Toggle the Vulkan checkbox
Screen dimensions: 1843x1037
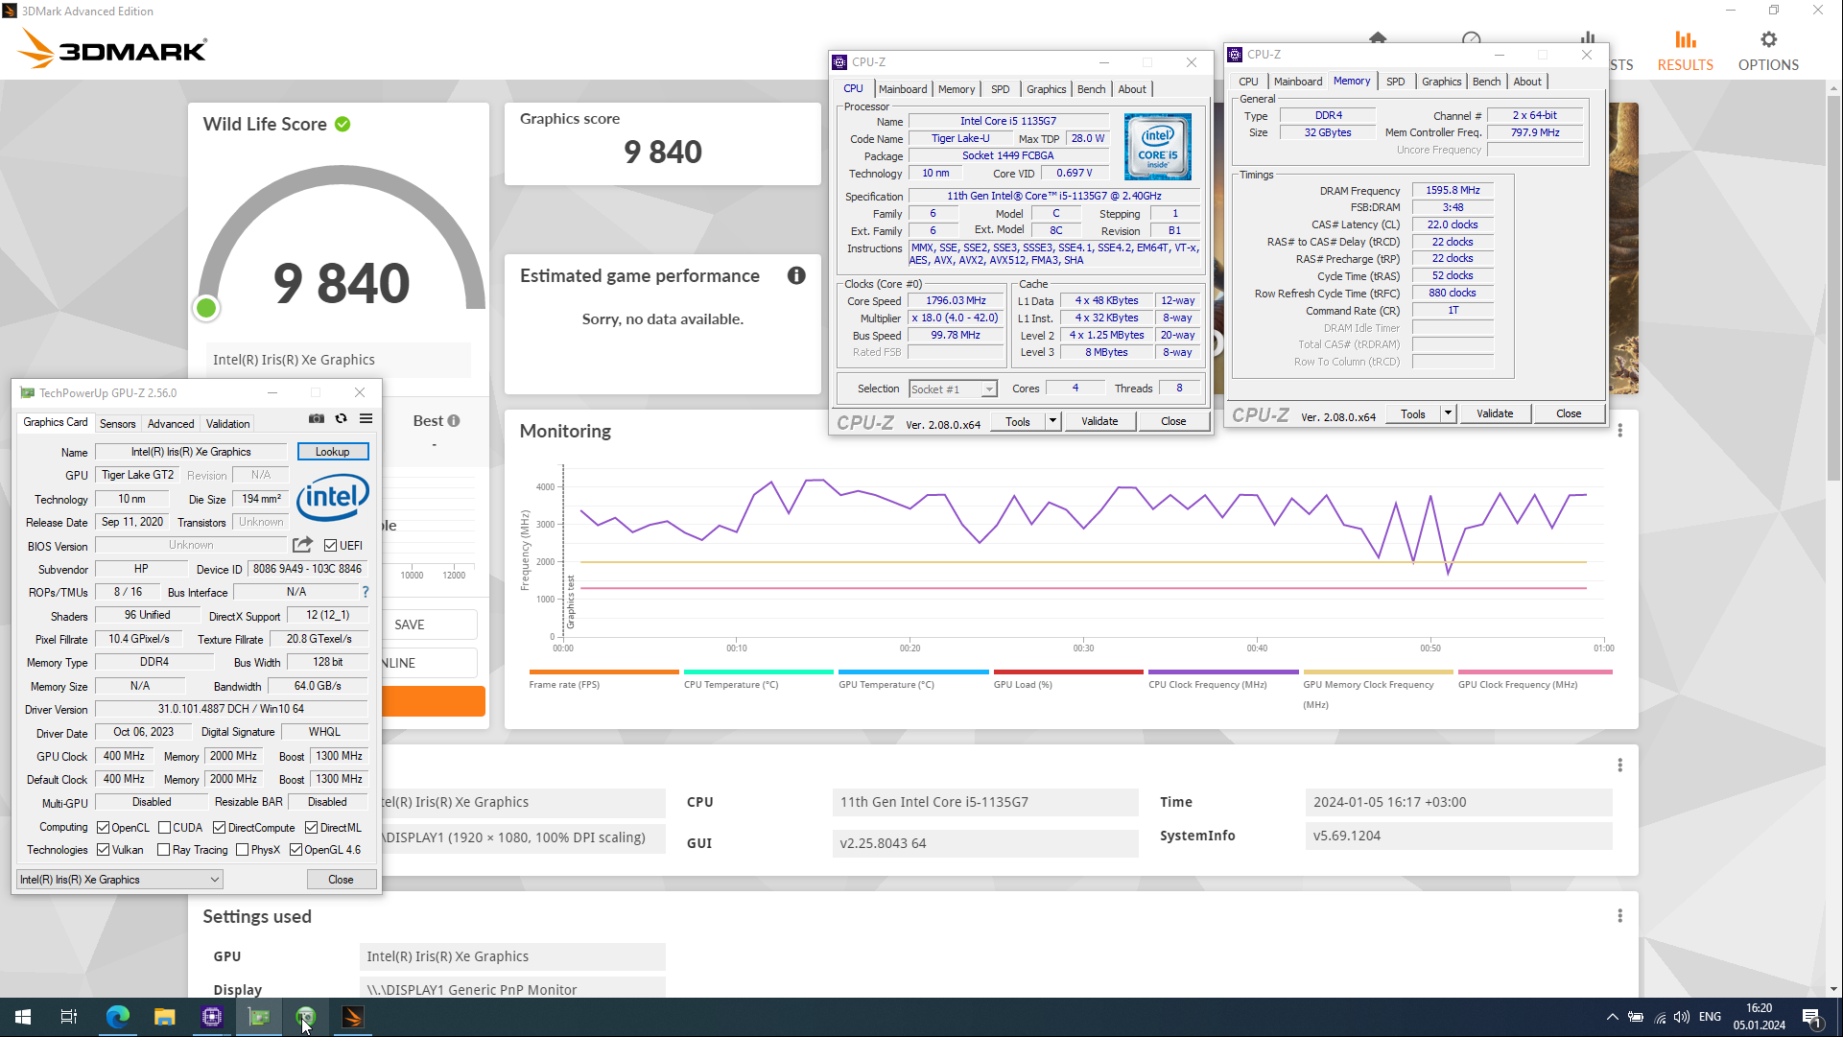point(104,850)
